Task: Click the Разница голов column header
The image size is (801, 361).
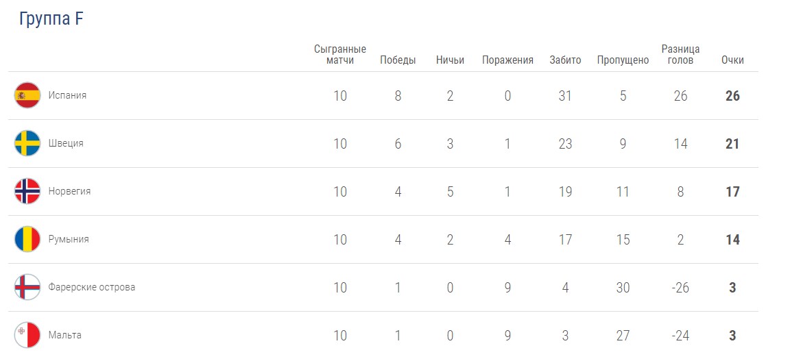Action: (680, 55)
